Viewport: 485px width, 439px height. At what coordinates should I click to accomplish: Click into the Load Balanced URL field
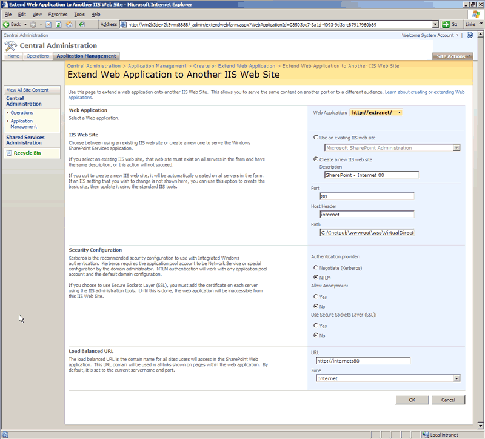363,361
